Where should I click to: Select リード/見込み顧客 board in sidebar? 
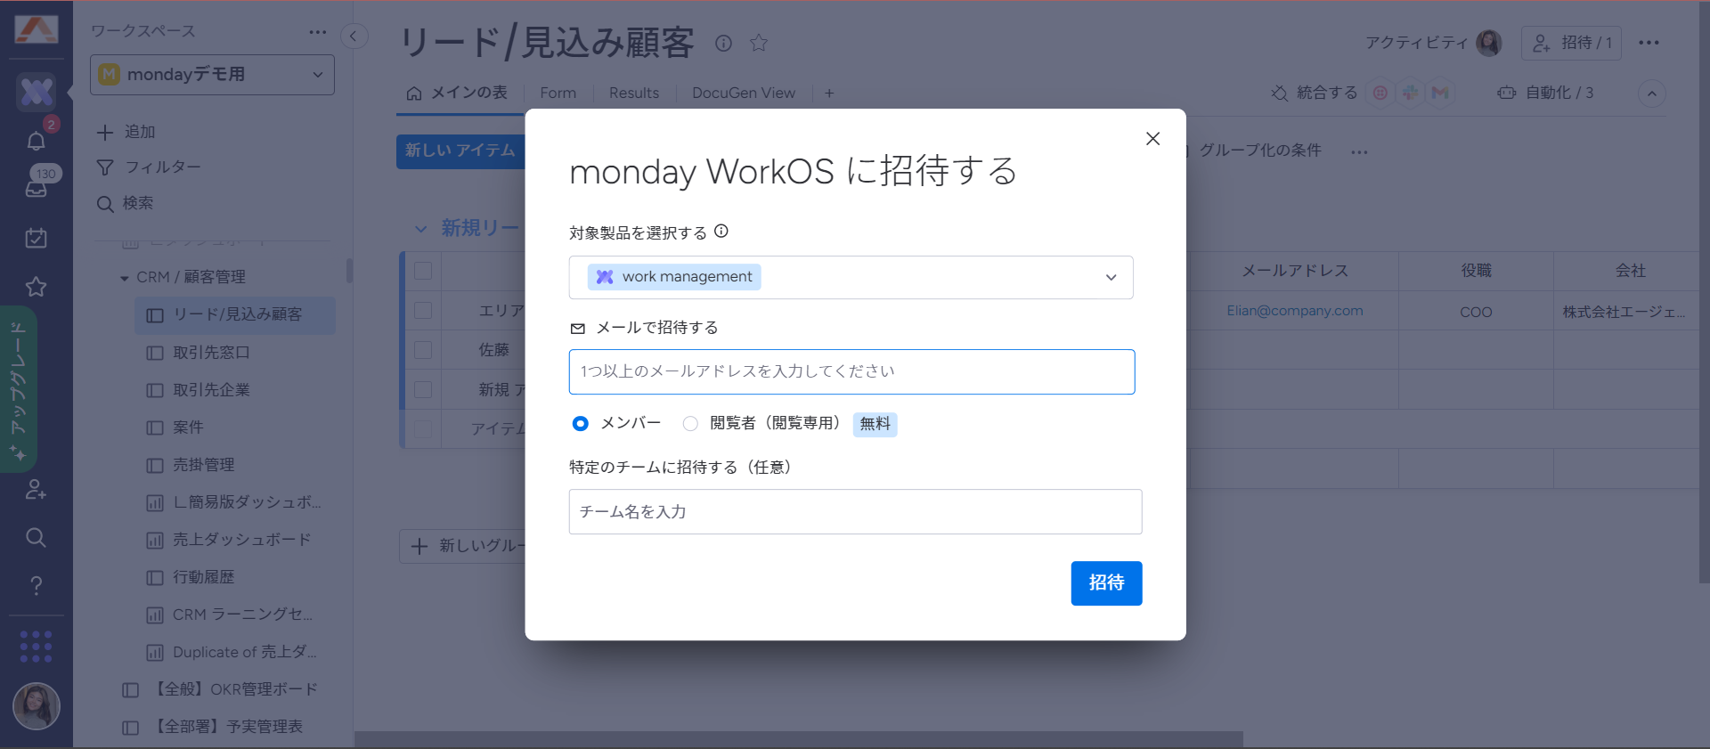click(235, 315)
